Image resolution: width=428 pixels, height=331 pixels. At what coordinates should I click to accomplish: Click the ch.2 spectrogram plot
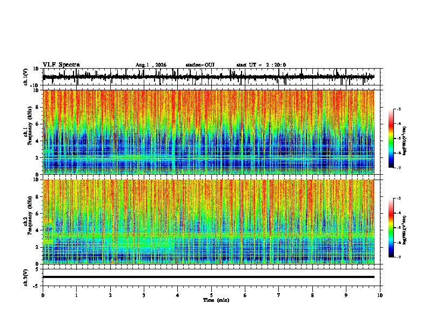(209, 222)
